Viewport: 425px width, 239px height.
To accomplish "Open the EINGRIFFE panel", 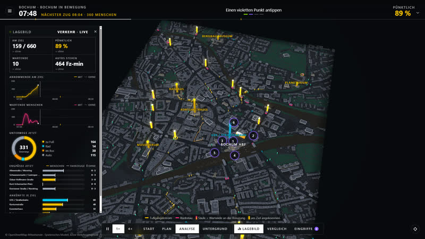I will click(x=307, y=229).
